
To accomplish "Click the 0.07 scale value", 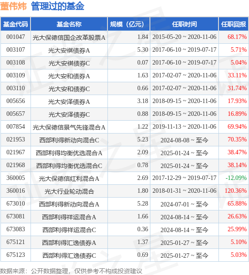I will [143, 63].
